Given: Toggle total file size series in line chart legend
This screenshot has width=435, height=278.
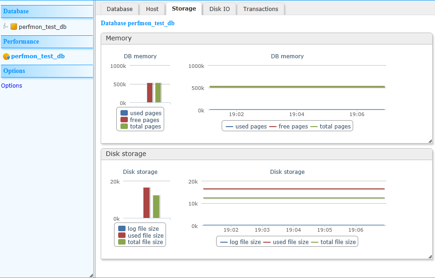Looking at the screenshot, I should [333, 242].
